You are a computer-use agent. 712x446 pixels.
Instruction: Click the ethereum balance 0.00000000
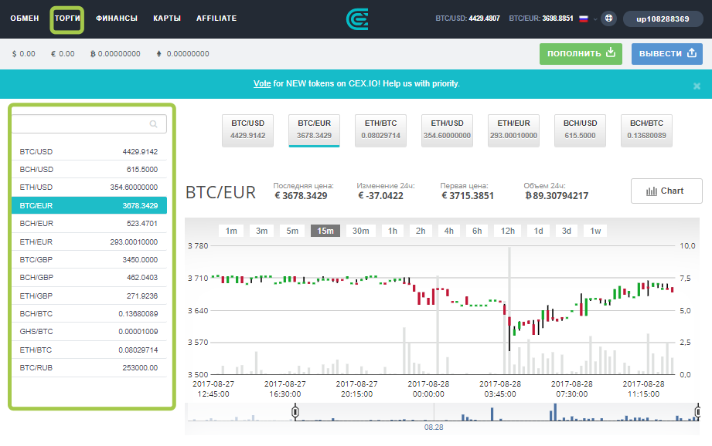coord(183,53)
